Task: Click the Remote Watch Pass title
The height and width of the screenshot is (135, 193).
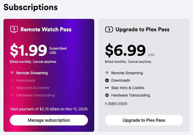Action: tap(46, 29)
